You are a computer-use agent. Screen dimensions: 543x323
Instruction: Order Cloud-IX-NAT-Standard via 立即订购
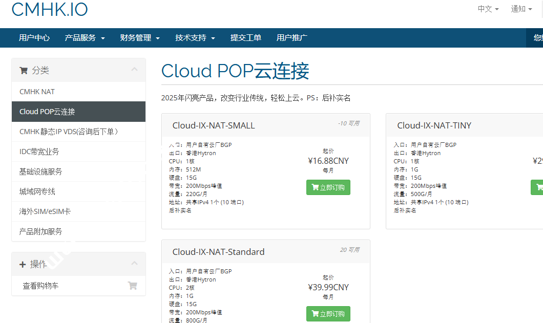click(328, 314)
